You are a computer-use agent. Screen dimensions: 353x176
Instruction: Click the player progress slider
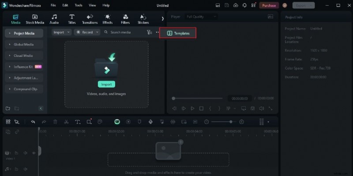pos(197,98)
